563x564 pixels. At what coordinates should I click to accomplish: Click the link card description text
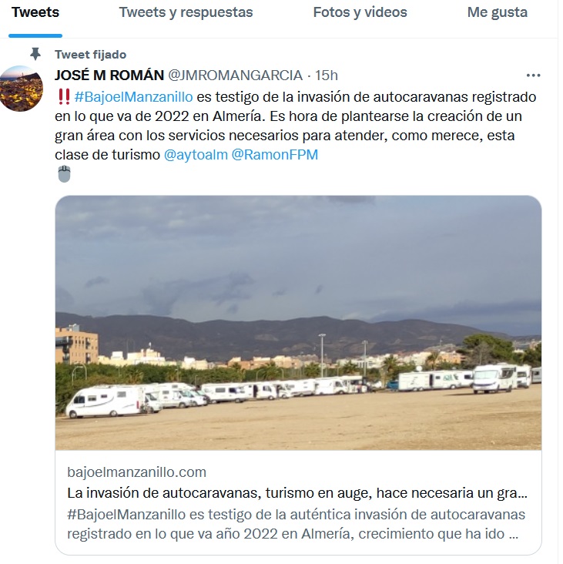point(296,524)
